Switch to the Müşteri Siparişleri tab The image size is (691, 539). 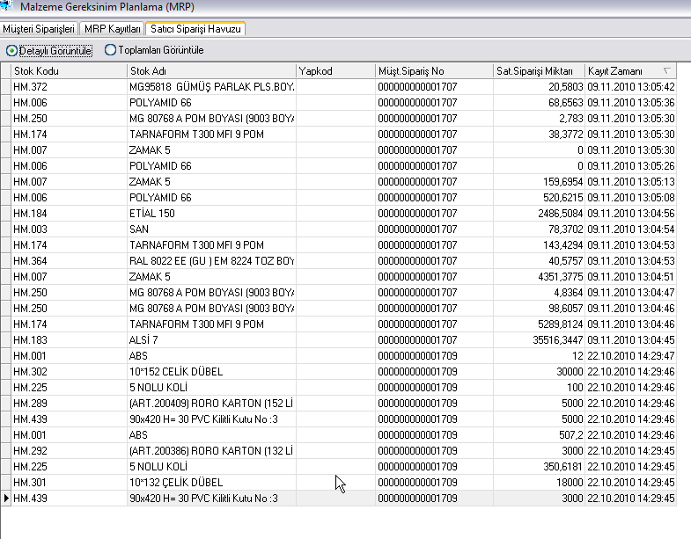[39, 29]
